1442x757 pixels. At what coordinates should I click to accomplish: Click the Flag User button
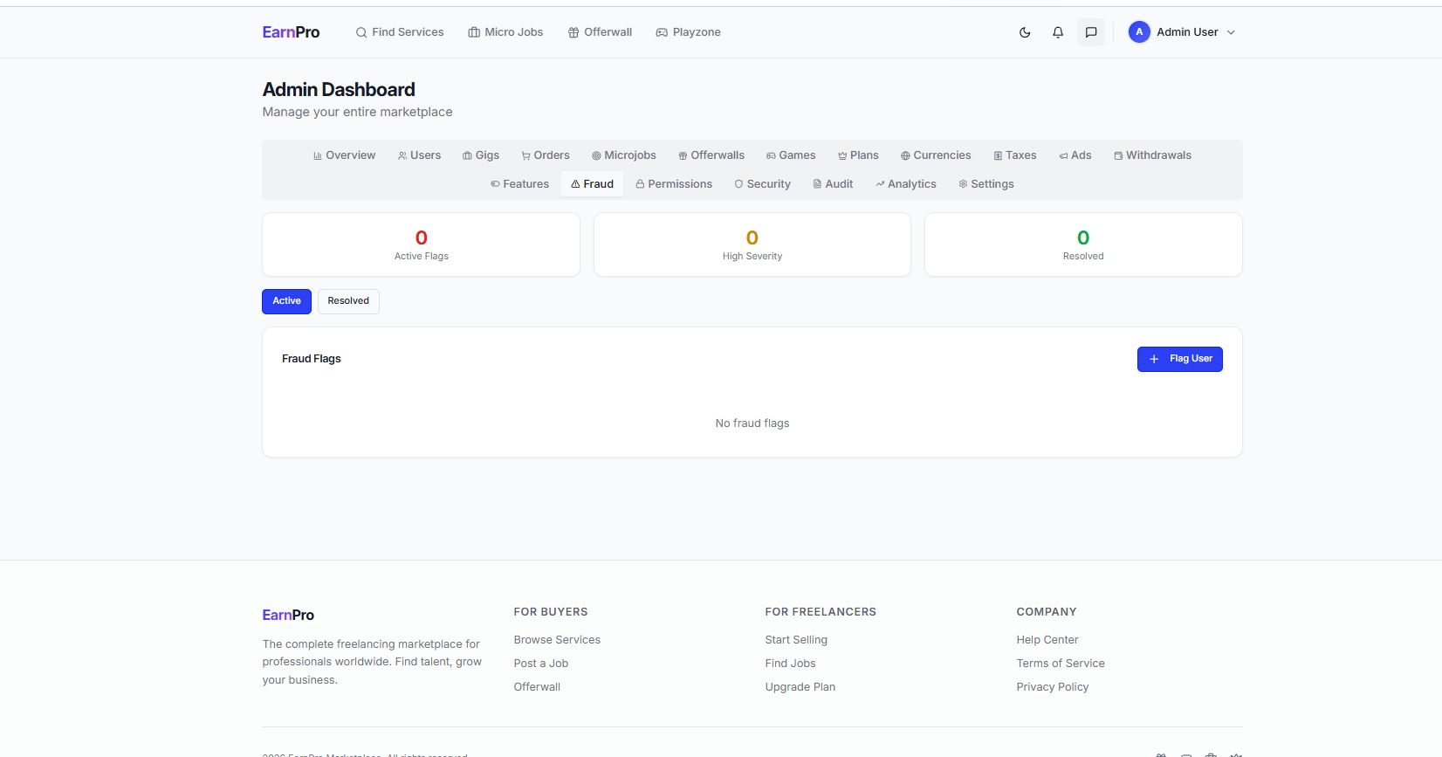point(1179,359)
